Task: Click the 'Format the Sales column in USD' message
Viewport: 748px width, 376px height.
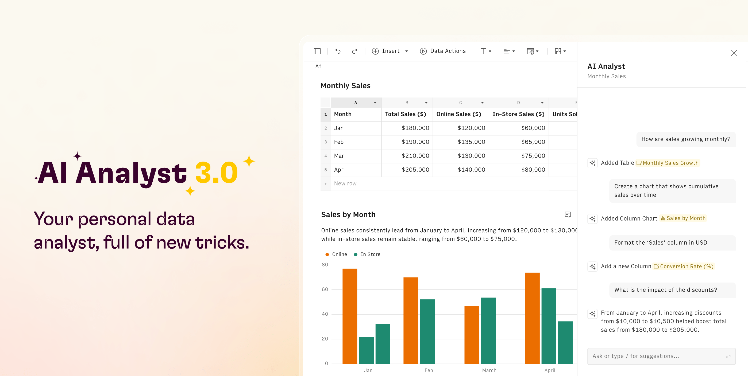Action: [x=673, y=243]
